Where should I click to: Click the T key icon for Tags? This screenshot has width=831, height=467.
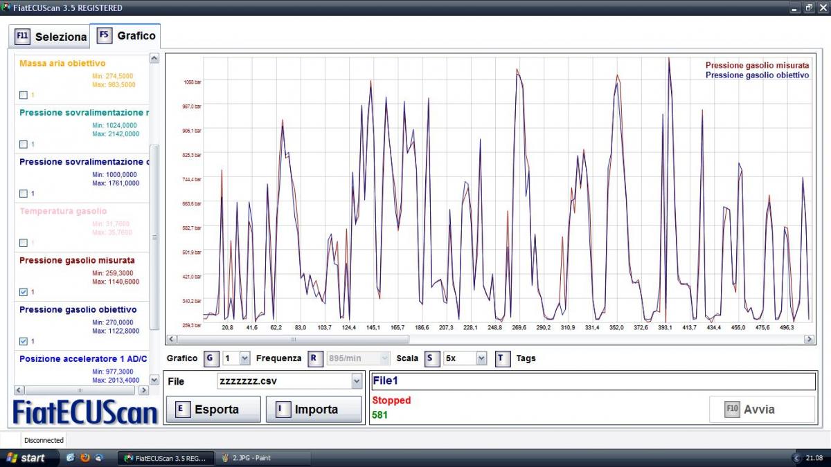click(x=502, y=358)
